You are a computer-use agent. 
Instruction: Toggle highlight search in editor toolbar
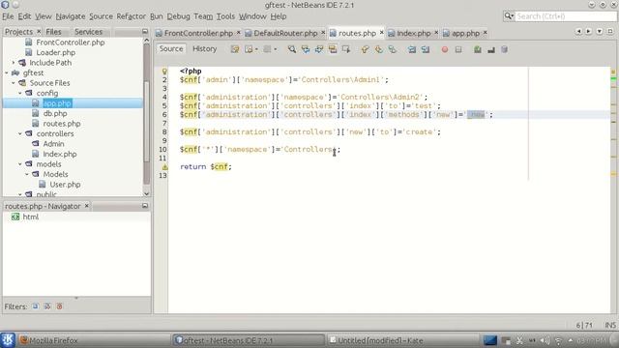point(333,49)
